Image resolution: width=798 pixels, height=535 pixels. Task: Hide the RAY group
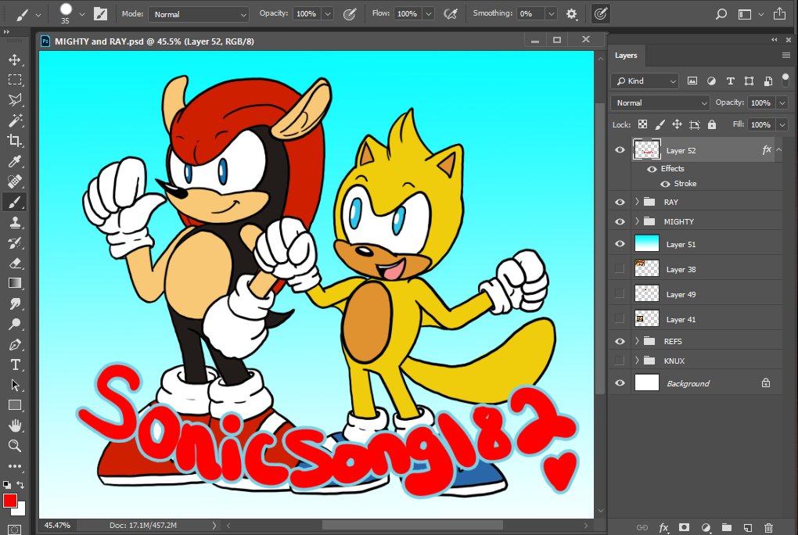click(x=620, y=202)
